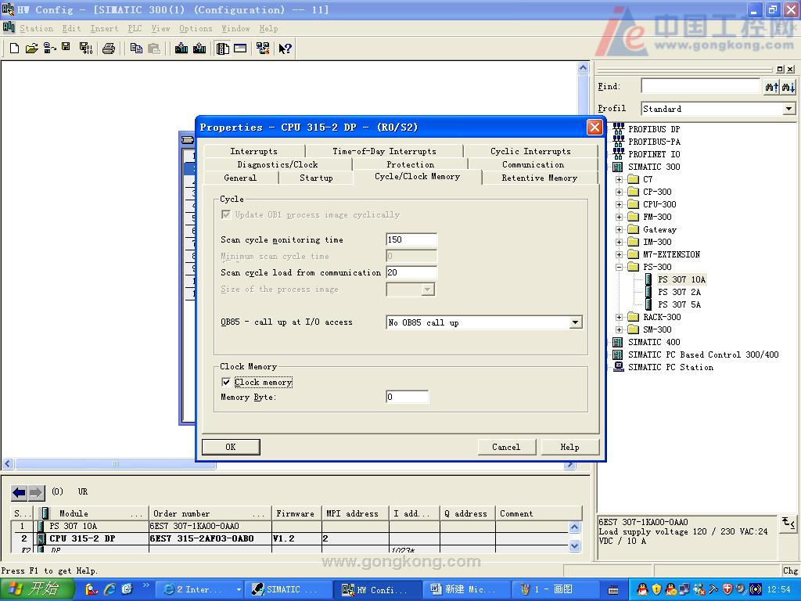Select the PROFIBUS DP catalog entry
The height and width of the screenshot is (601, 801).
tap(654, 129)
